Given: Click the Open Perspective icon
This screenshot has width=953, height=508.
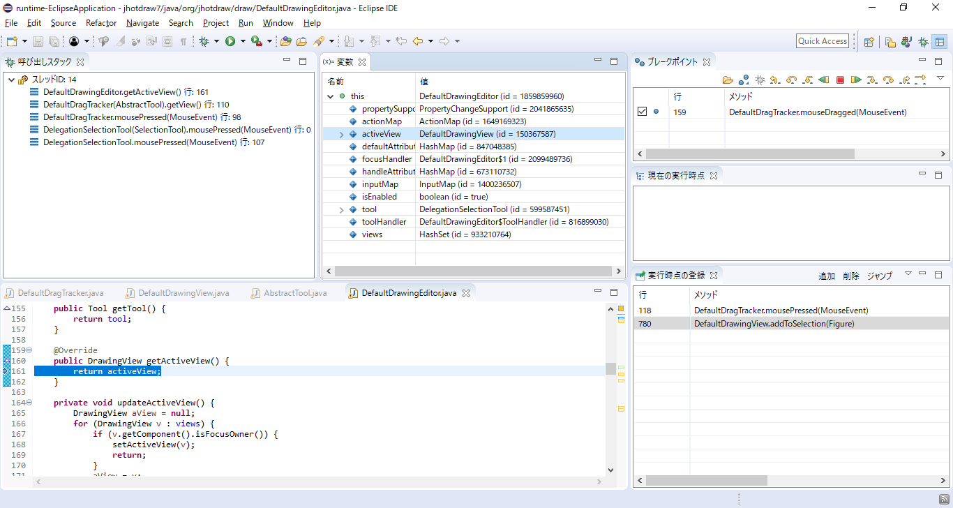Looking at the screenshot, I should pyautogui.click(x=869, y=41).
